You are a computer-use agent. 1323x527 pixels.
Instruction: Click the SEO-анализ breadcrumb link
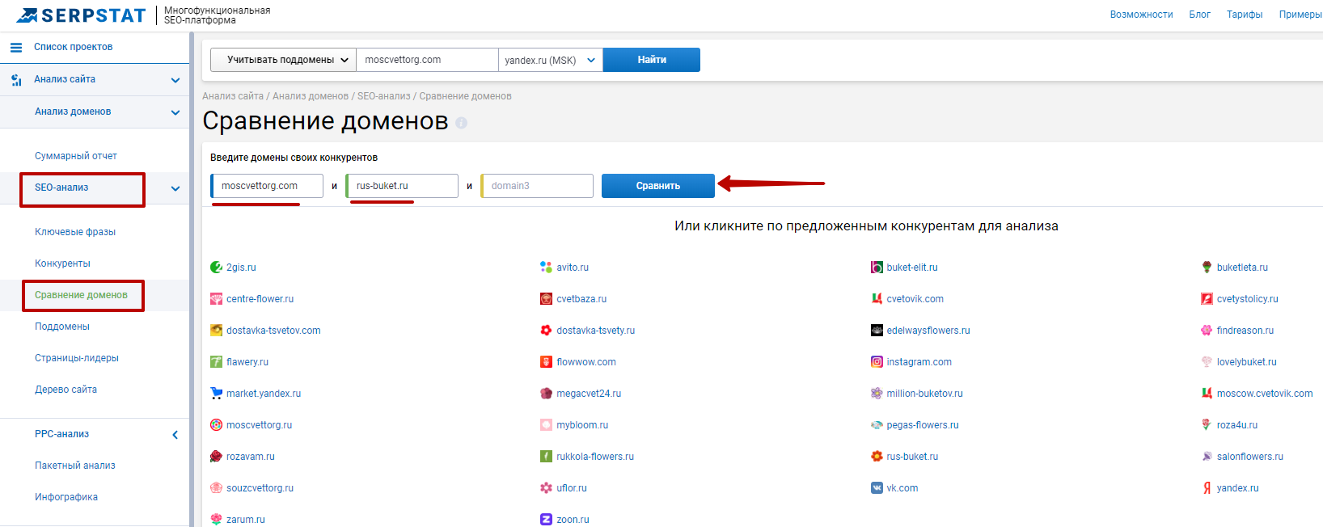(384, 96)
